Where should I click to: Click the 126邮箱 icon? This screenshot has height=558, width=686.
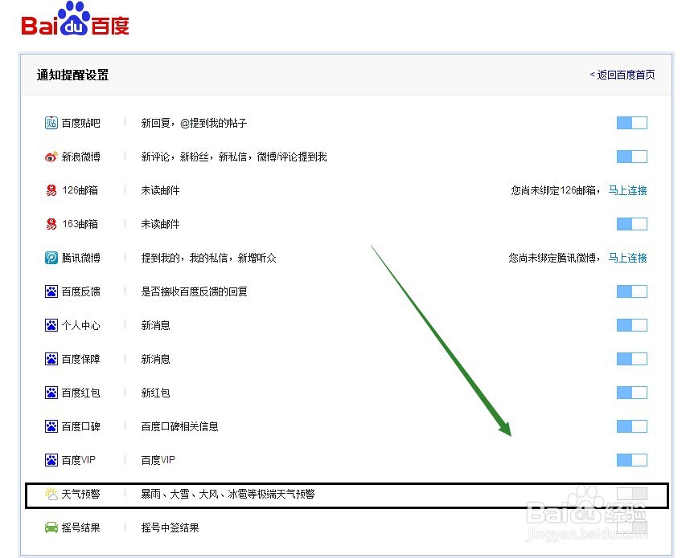(x=51, y=190)
